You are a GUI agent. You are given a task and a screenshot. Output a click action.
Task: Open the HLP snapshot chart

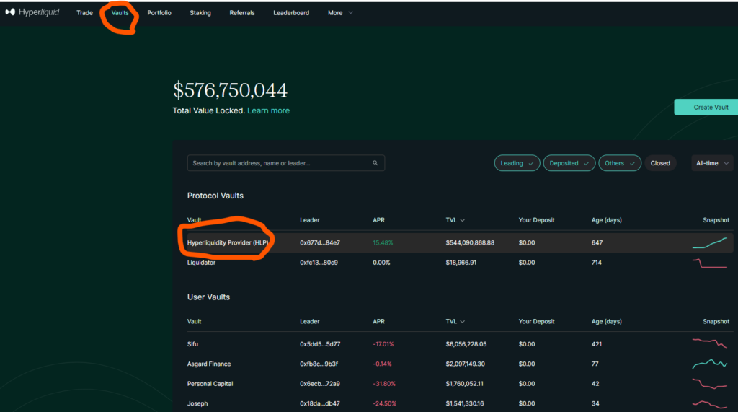pyautogui.click(x=710, y=243)
